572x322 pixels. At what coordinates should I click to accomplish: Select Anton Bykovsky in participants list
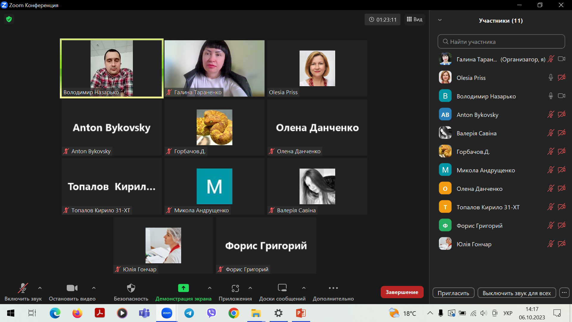tap(477, 115)
